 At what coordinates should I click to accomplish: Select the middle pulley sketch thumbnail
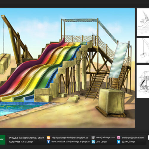143,50
